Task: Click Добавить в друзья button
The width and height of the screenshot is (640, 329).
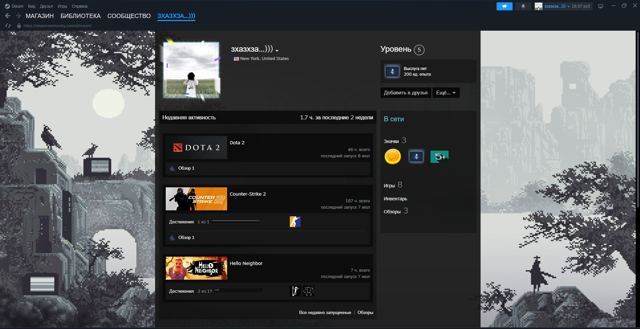Action: (406, 93)
